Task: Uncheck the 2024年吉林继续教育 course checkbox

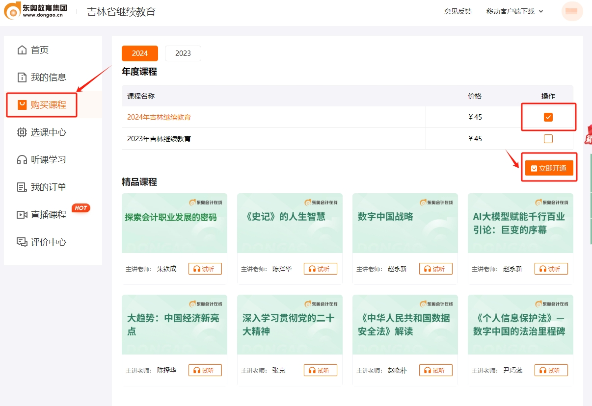Action: [548, 117]
